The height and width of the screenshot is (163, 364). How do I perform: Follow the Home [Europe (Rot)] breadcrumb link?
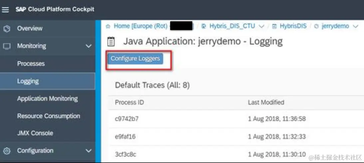click(x=141, y=26)
